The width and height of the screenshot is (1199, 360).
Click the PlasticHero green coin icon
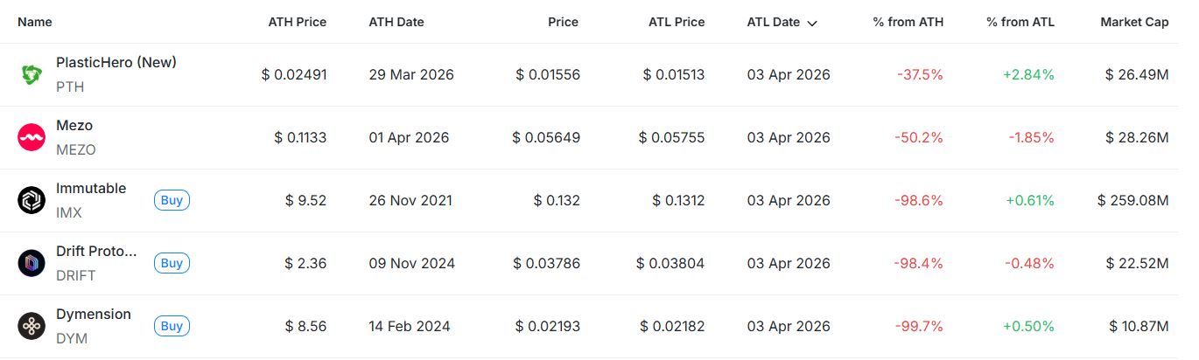(32, 75)
